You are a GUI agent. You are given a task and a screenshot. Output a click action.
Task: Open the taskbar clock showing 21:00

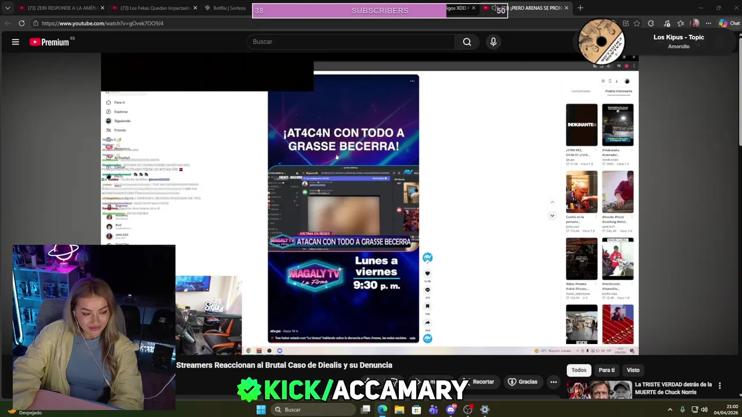[x=725, y=409]
